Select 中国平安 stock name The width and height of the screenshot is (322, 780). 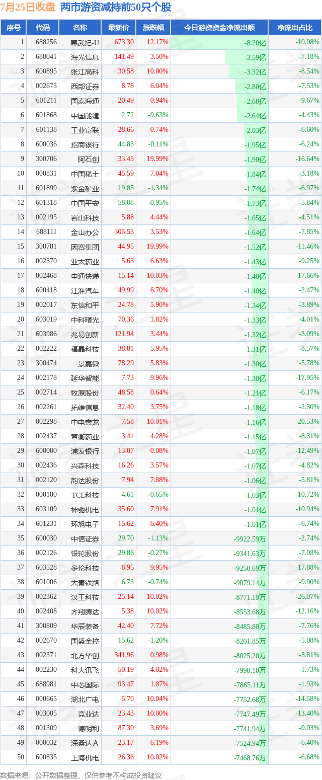(x=85, y=203)
